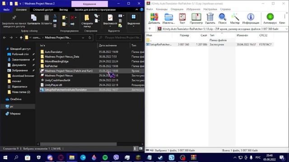This screenshot has height=162, width=289.
Task: Switch to Вигляд ribbon tab
Action: pyautogui.click(x=64, y=9)
